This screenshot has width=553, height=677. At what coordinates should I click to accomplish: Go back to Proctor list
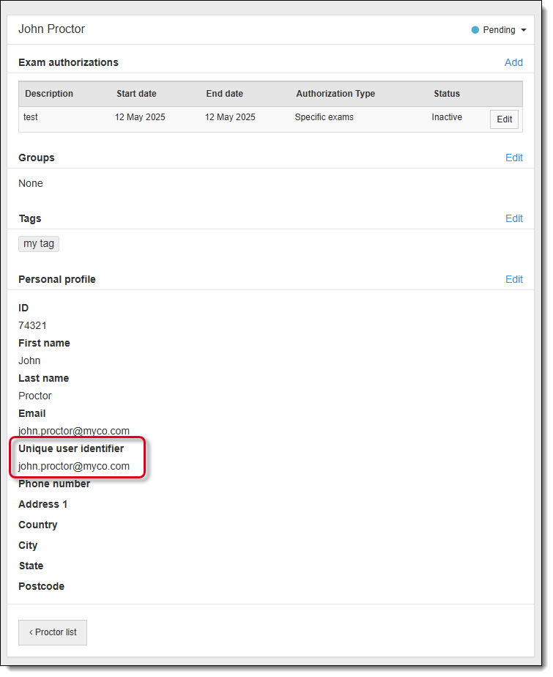click(x=53, y=632)
